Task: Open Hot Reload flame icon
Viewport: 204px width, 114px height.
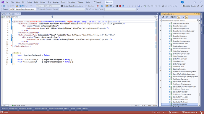Action: [x=98, y=6]
